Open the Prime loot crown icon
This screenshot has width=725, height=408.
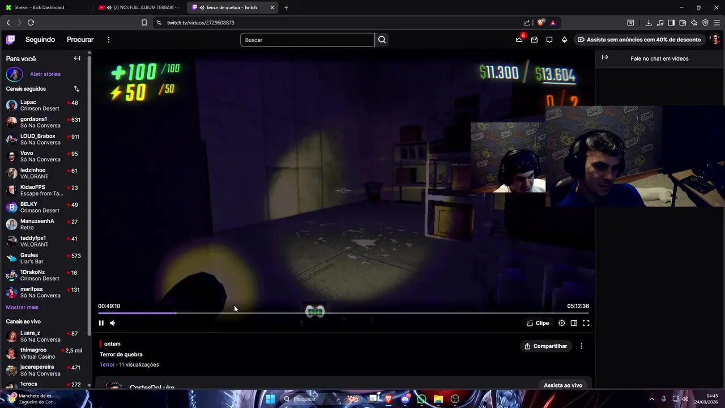point(519,40)
